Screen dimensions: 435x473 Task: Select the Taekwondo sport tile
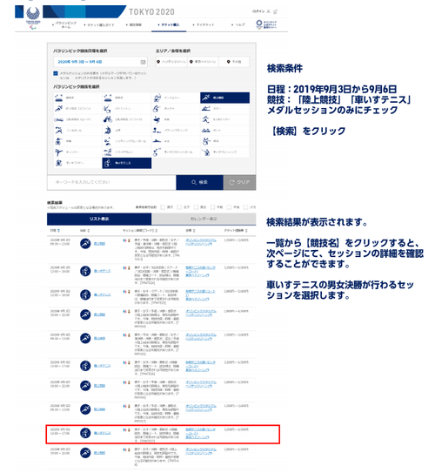tap(77, 152)
